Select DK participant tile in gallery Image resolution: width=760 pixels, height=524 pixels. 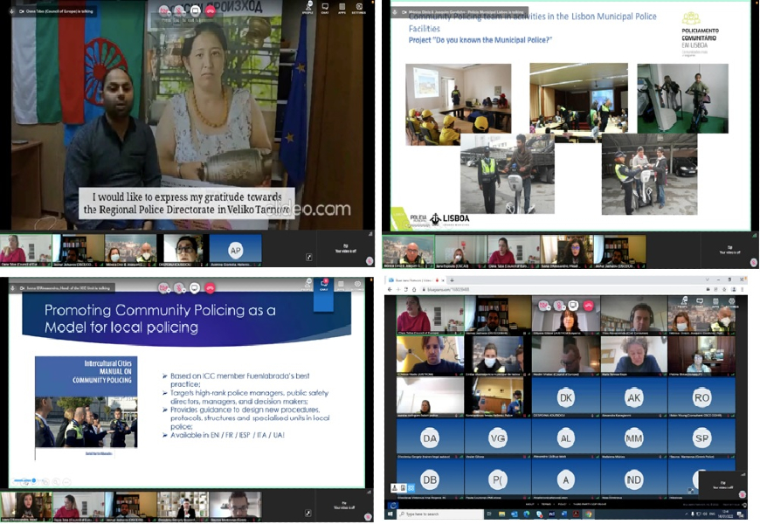566,397
